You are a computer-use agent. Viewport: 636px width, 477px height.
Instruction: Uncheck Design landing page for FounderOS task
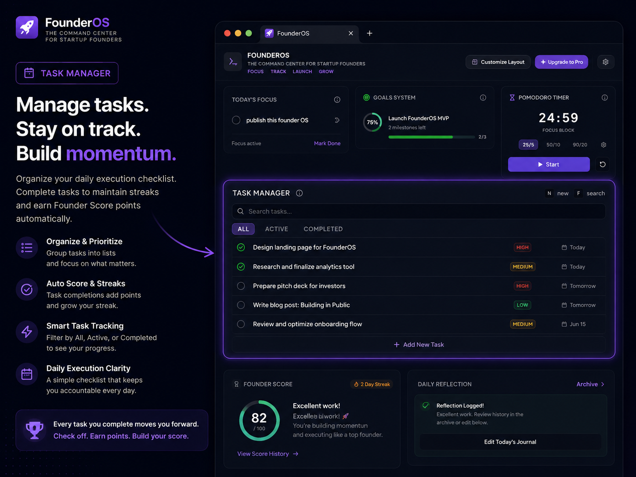coord(241,247)
